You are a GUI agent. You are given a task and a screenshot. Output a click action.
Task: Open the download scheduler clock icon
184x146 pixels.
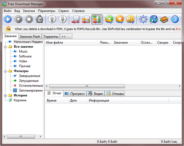(39, 19)
